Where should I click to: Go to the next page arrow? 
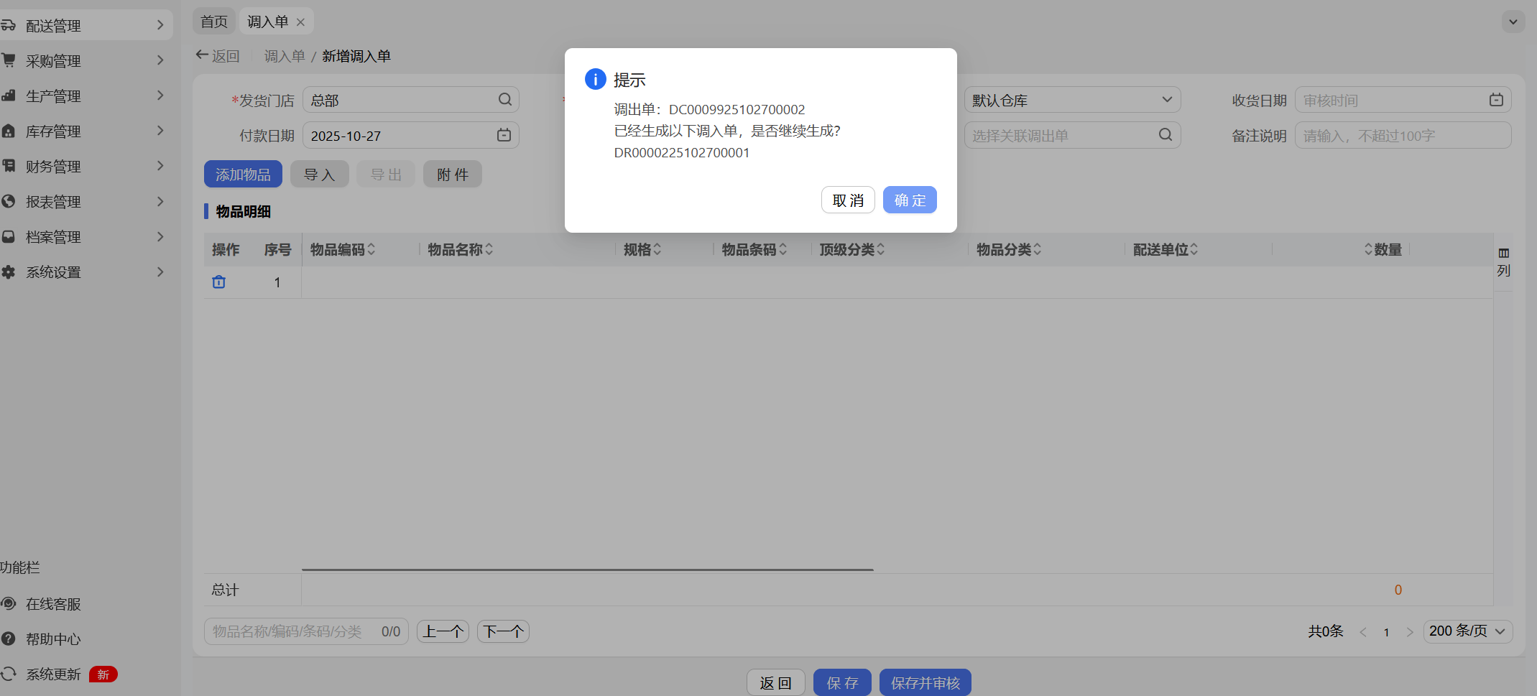1410,632
